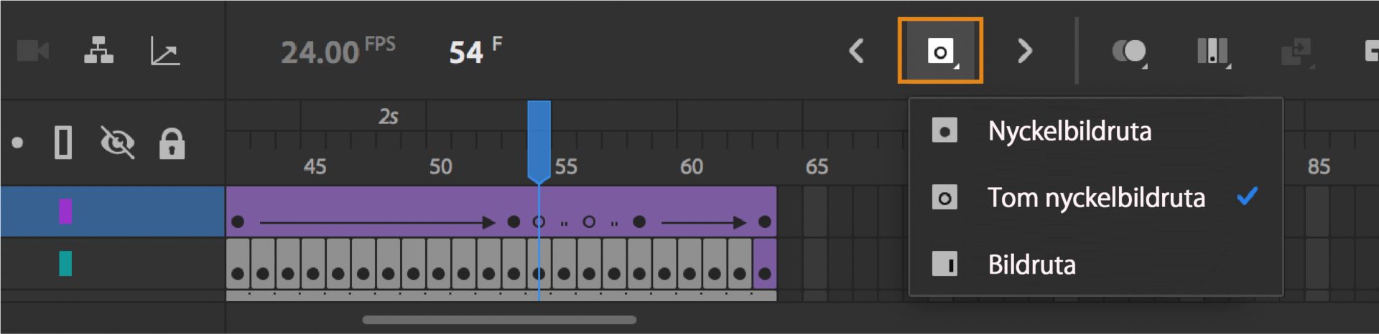Open the layer parenting hierarchy view

[98, 51]
